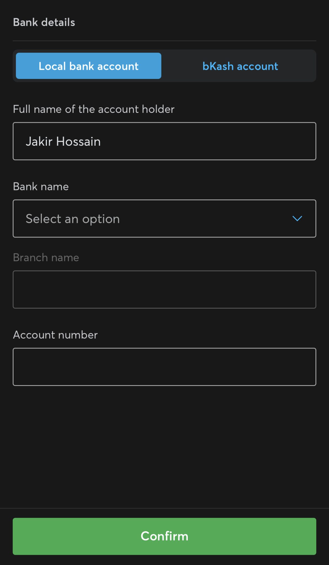The height and width of the screenshot is (565, 329).
Task: Click inside the Branch name input box
Action: point(164,289)
